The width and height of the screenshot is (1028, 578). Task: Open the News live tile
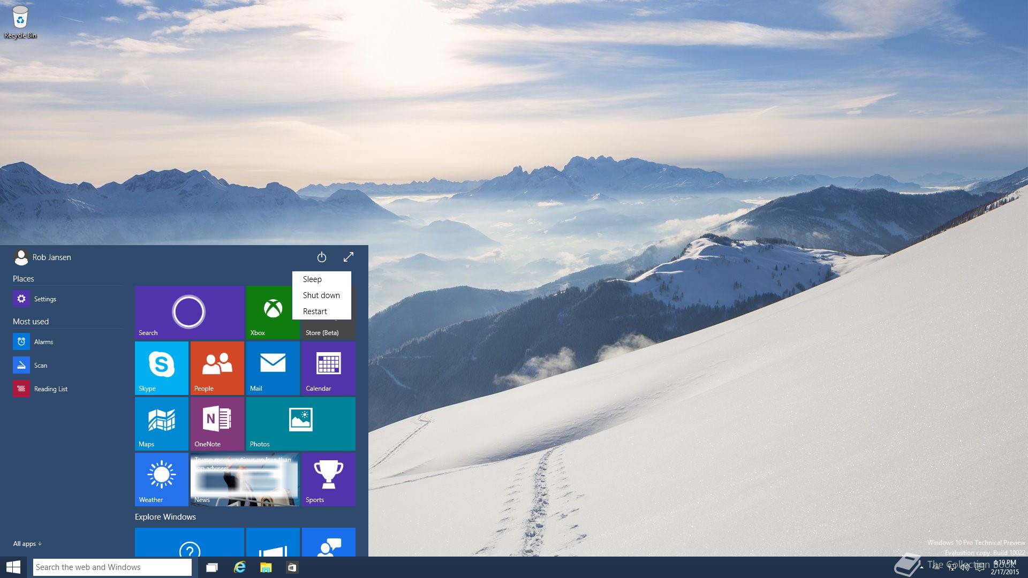(245, 480)
